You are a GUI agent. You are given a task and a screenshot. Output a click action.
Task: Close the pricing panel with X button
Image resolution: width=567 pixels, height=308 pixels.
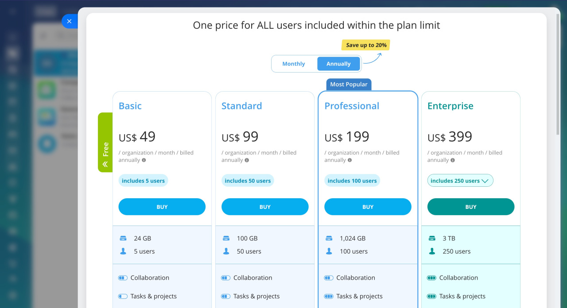[69, 21]
